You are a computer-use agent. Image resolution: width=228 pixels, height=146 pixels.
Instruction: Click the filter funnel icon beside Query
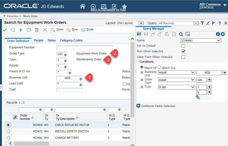[x=202, y=23]
